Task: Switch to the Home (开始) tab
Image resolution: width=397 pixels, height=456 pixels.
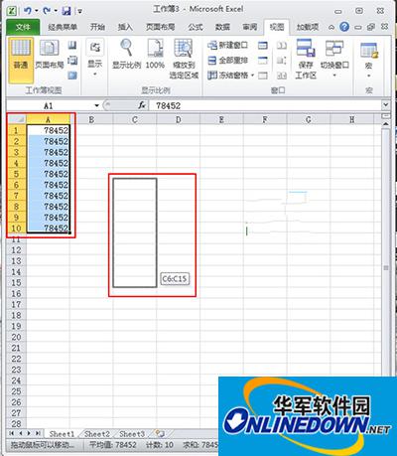Action: coord(97,27)
